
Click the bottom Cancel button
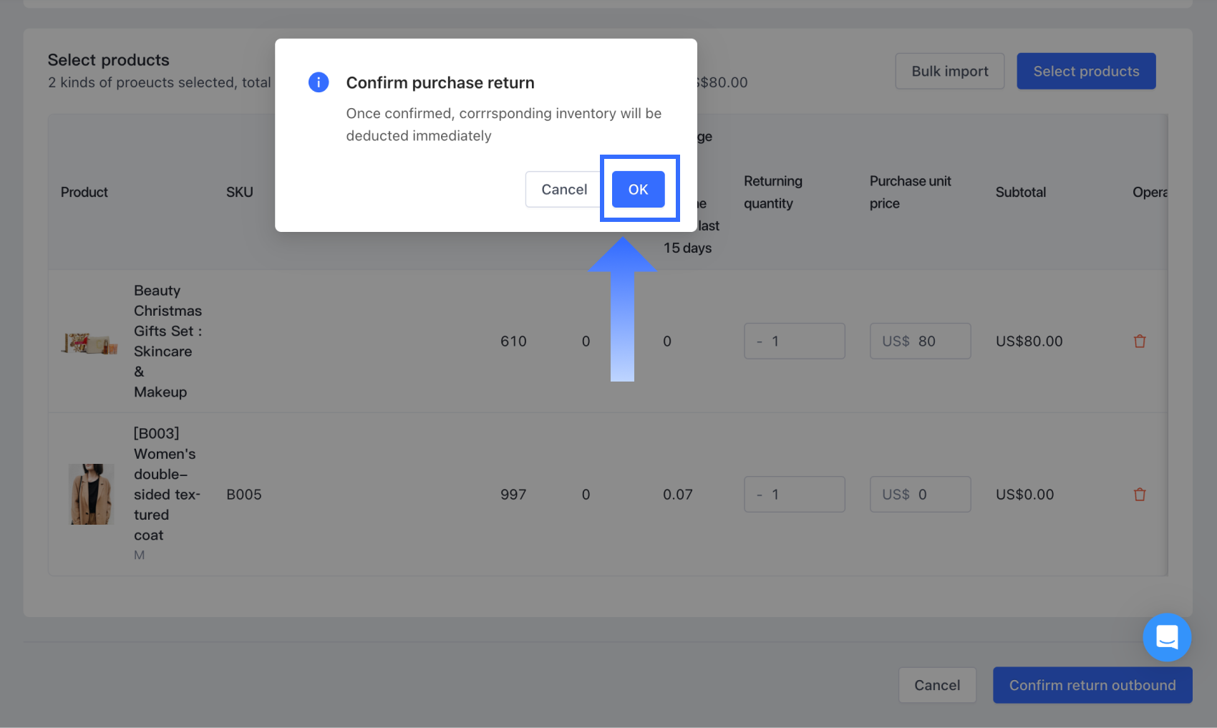pyautogui.click(x=936, y=685)
